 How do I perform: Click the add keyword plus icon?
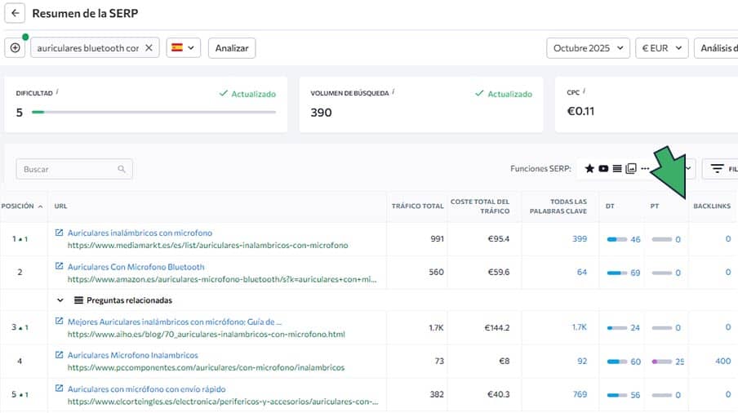point(15,48)
